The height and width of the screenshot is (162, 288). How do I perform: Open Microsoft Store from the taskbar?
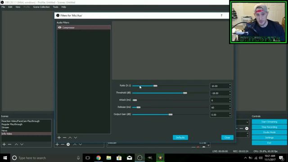tap(119, 158)
